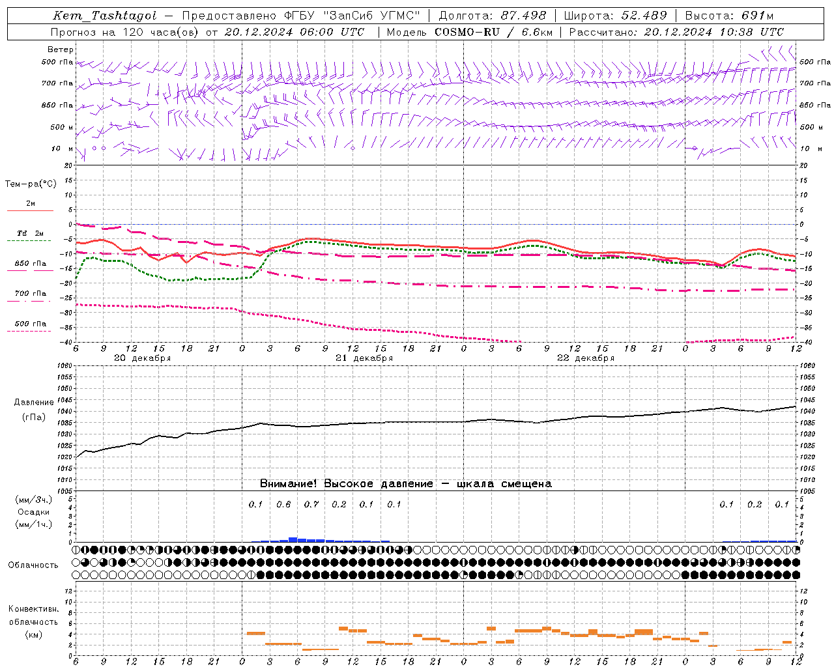Click the 21 декабря date label
Viewport: 834px width, 667px height.
364,358
